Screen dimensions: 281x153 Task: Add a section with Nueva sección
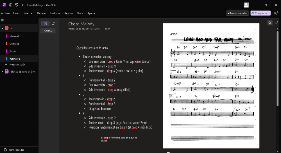pos(17,64)
